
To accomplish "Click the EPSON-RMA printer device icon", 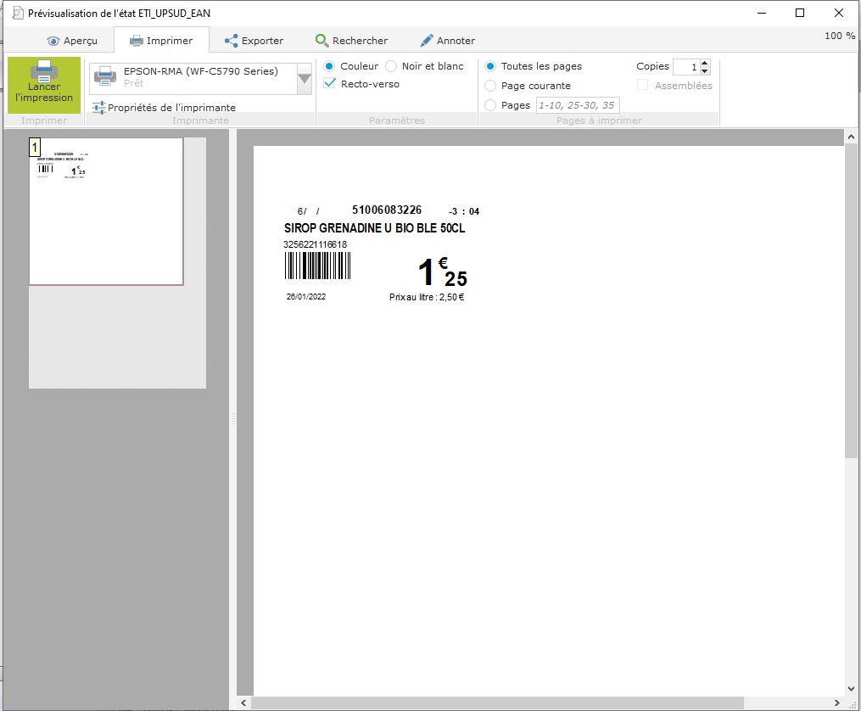I will [105, 76].
